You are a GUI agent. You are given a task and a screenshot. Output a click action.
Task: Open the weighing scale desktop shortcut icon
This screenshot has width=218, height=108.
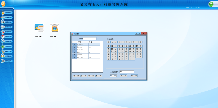[x=55, y=28]
